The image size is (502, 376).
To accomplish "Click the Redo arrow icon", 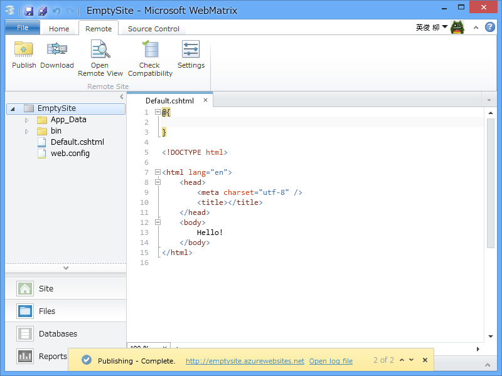I will click(x=70, y=11).
